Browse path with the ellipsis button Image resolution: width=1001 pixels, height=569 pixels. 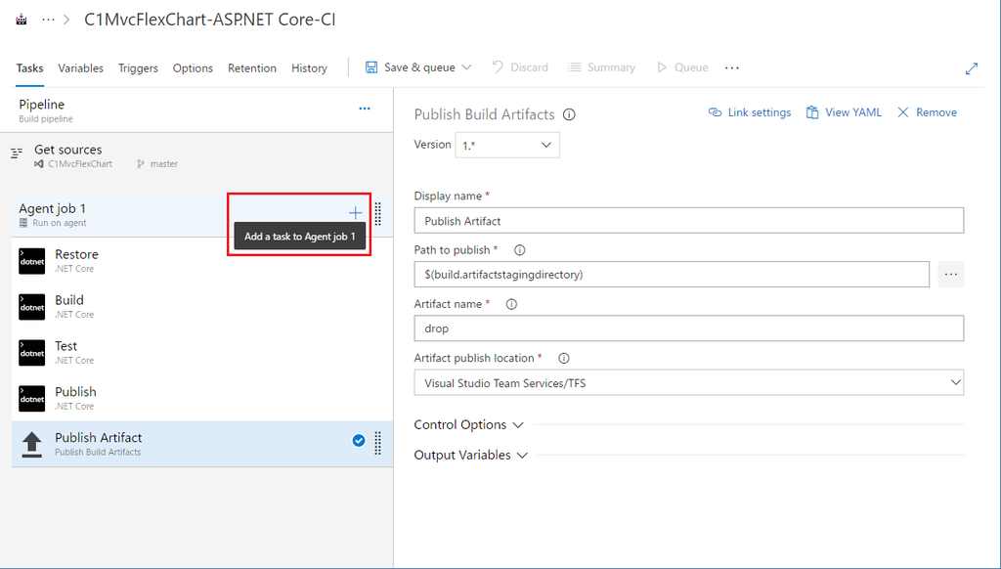(950, 275)
